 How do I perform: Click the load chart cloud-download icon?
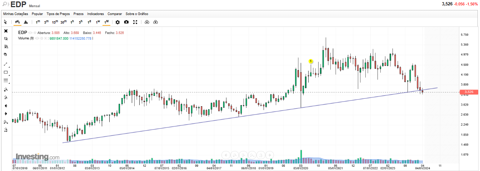click(147, 22)
